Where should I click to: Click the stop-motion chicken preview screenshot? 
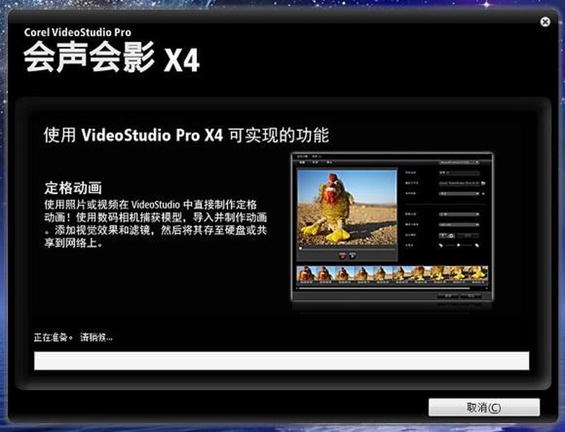pos(392,228)
